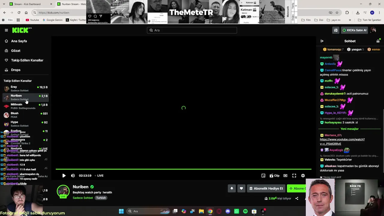
Task: Create a Clip of the stream
Action: [274, 176]
